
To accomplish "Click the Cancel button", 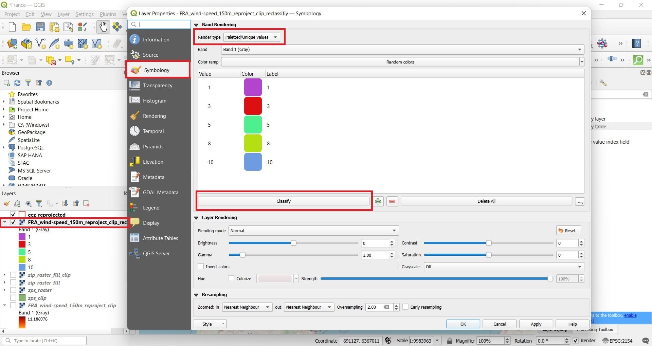I will 500,324.
